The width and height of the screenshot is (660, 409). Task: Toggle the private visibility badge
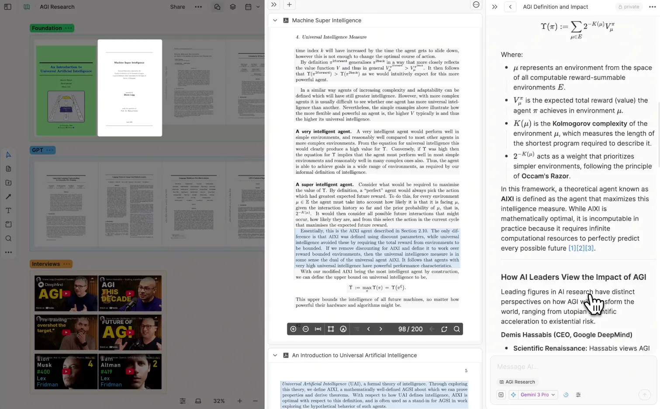coord(629,7)
